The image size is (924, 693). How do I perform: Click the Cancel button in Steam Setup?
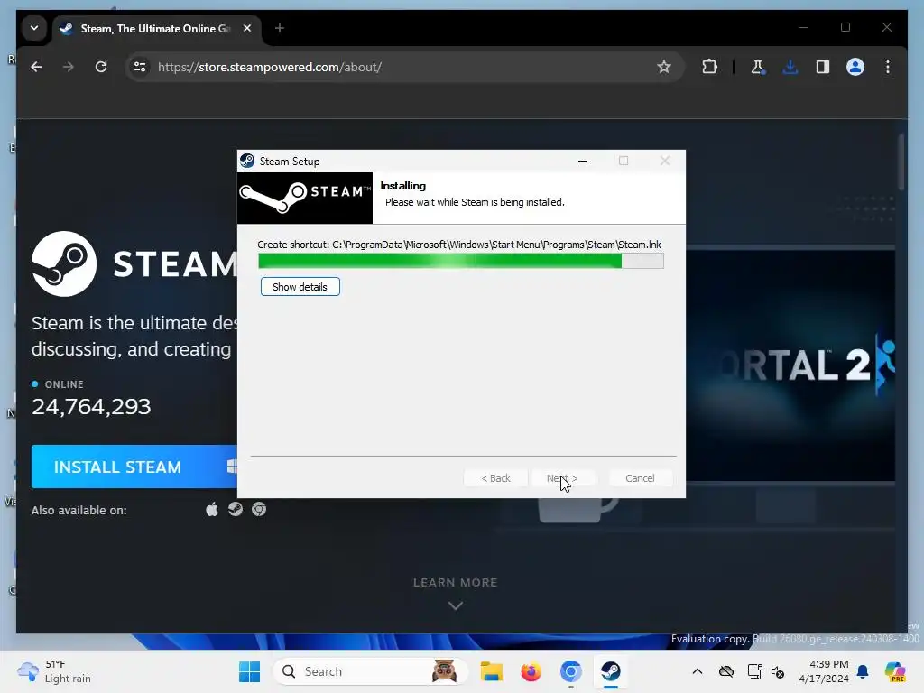(x=640, y=478)
